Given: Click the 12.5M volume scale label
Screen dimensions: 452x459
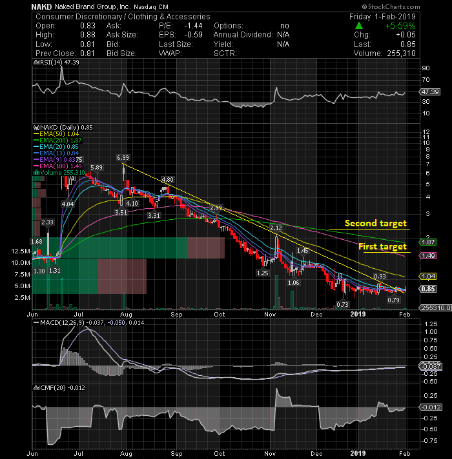Looking at the screenshot, I should (21, 251).
